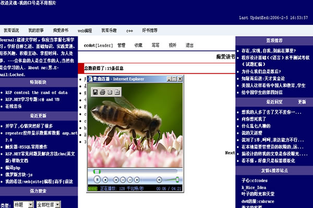This screenshot has width=313, height=208.
Task: Email the image using envelope icon
Action: point(110,92)
